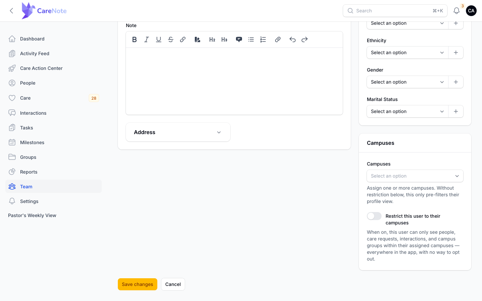The width and height of the screenshot is (482, 301).
Task: Start a bulleted list in Note
Action: (x=251, y=39)
